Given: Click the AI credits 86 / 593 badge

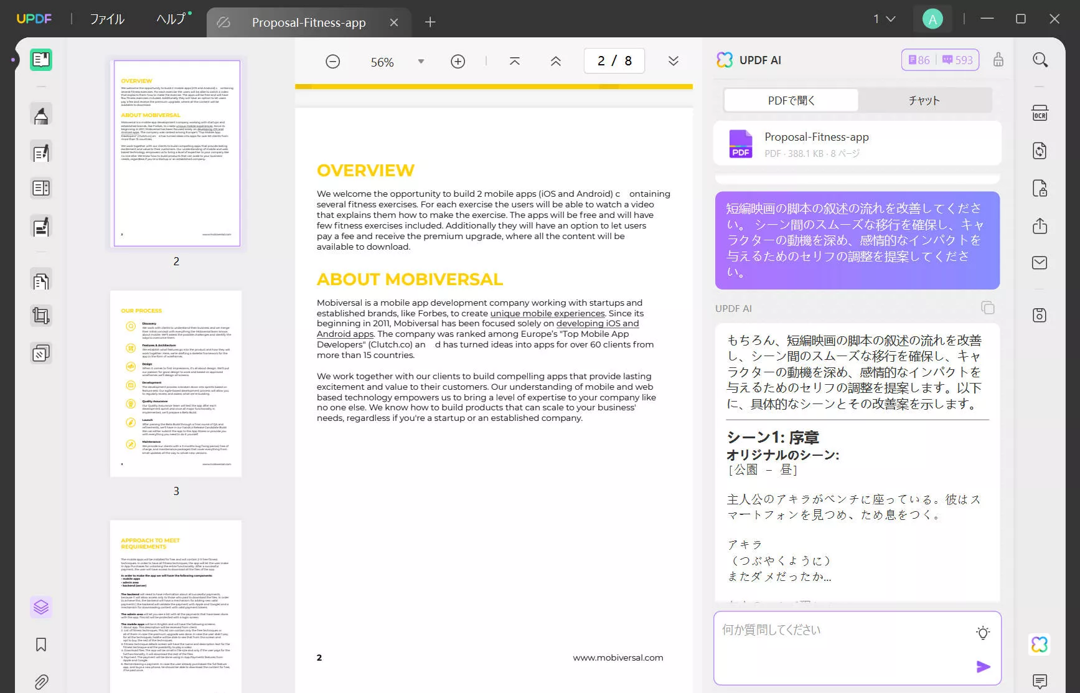Looking at the screenshot, I should pos(940,60).
